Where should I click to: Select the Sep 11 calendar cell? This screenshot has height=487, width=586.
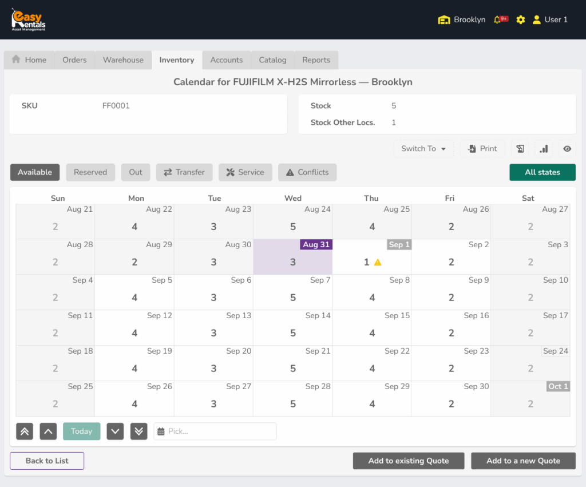[x=56, y=328]
